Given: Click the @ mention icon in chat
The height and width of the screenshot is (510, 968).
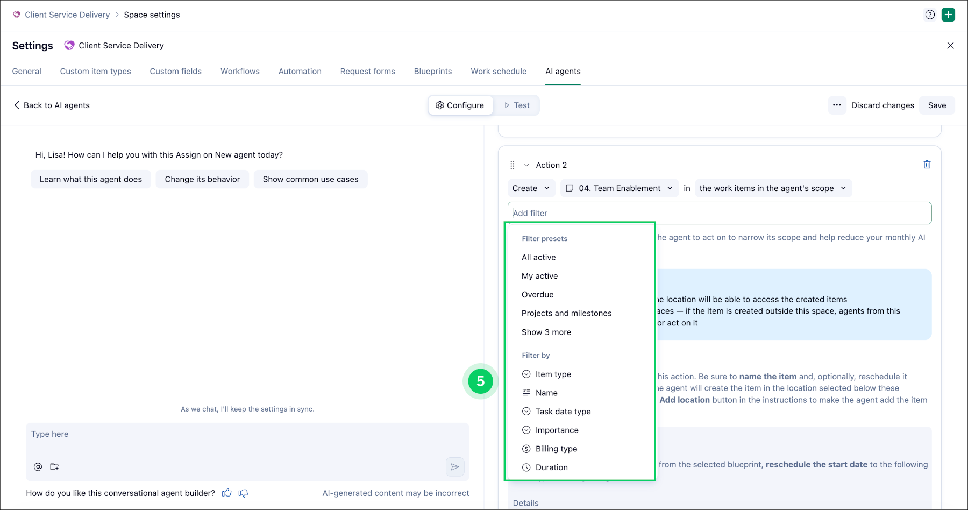Looking at the screenshot, I should (x=38, y=467).
